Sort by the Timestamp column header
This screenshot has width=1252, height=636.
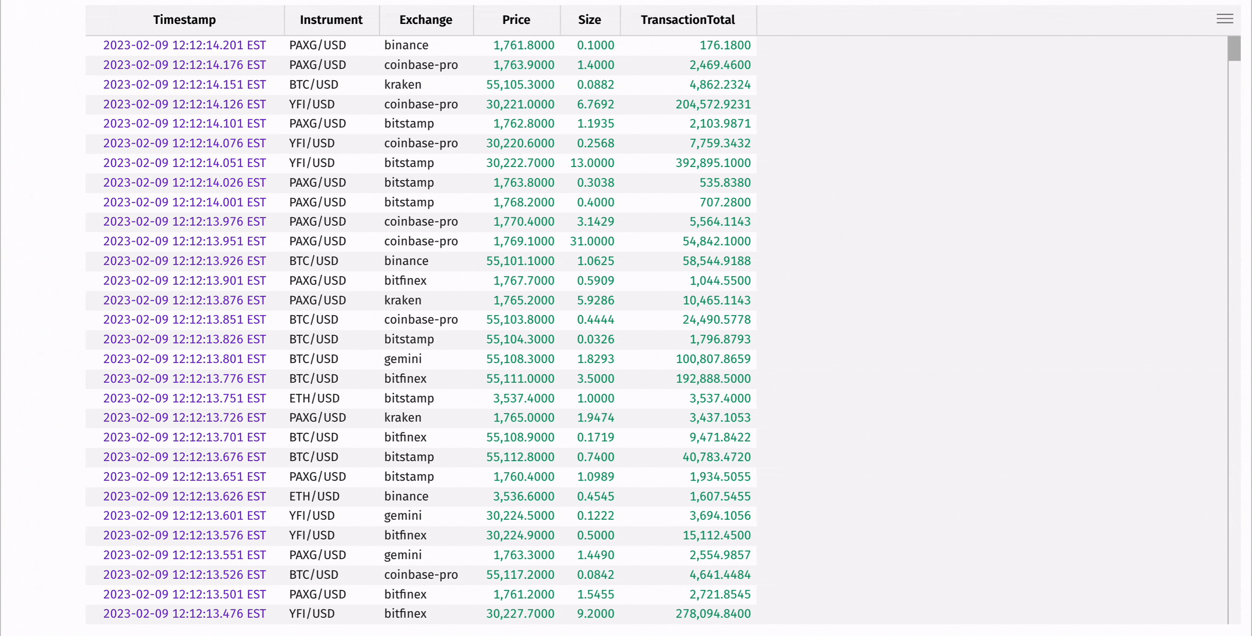(184, 20)
